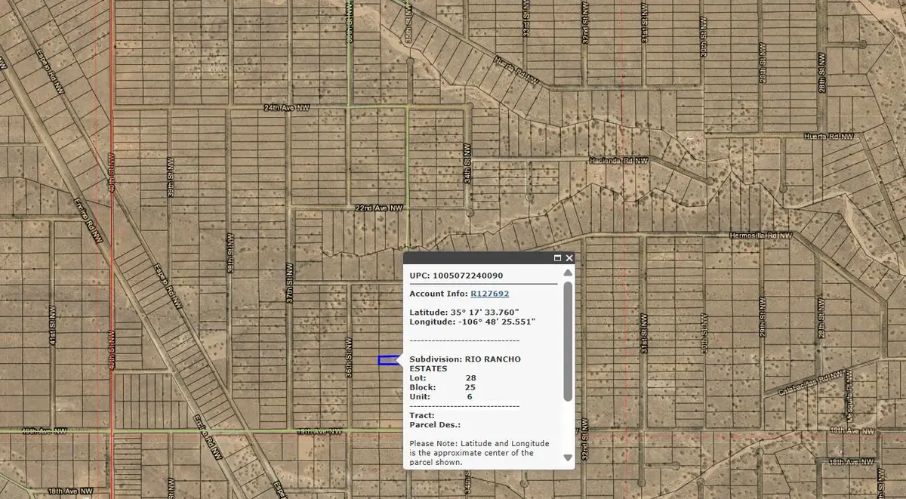Viewport: 906px width, 499px height.
Task: Maximize the parcel info popup
Action: coord(557,257)
